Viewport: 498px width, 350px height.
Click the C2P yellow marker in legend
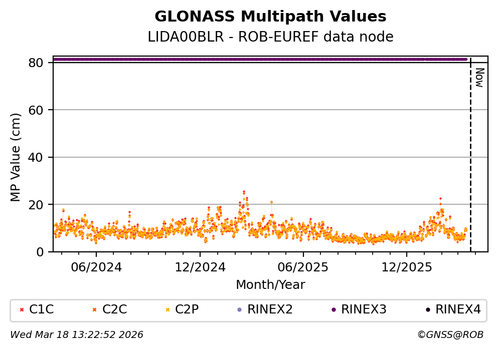coord(168,310)
